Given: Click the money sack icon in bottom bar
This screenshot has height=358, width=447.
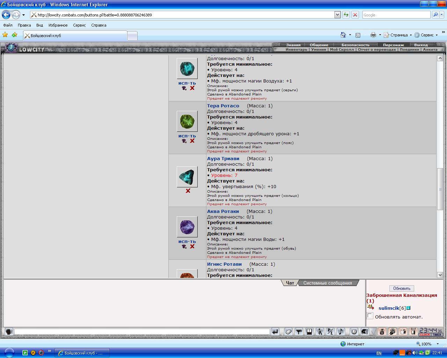Looking at the screenshot, I should point(382,331).
